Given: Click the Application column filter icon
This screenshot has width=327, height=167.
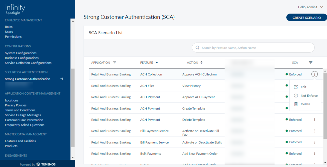Looking at the screenshot, I should (114, 63).
